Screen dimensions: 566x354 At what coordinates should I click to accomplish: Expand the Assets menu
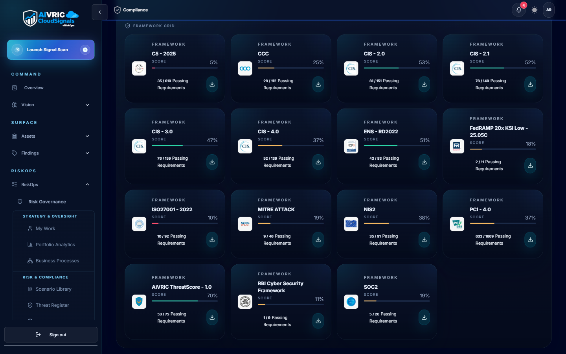51,136
